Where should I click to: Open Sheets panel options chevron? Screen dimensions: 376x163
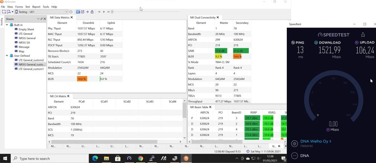pyautogui.click(x=38, y=19)
